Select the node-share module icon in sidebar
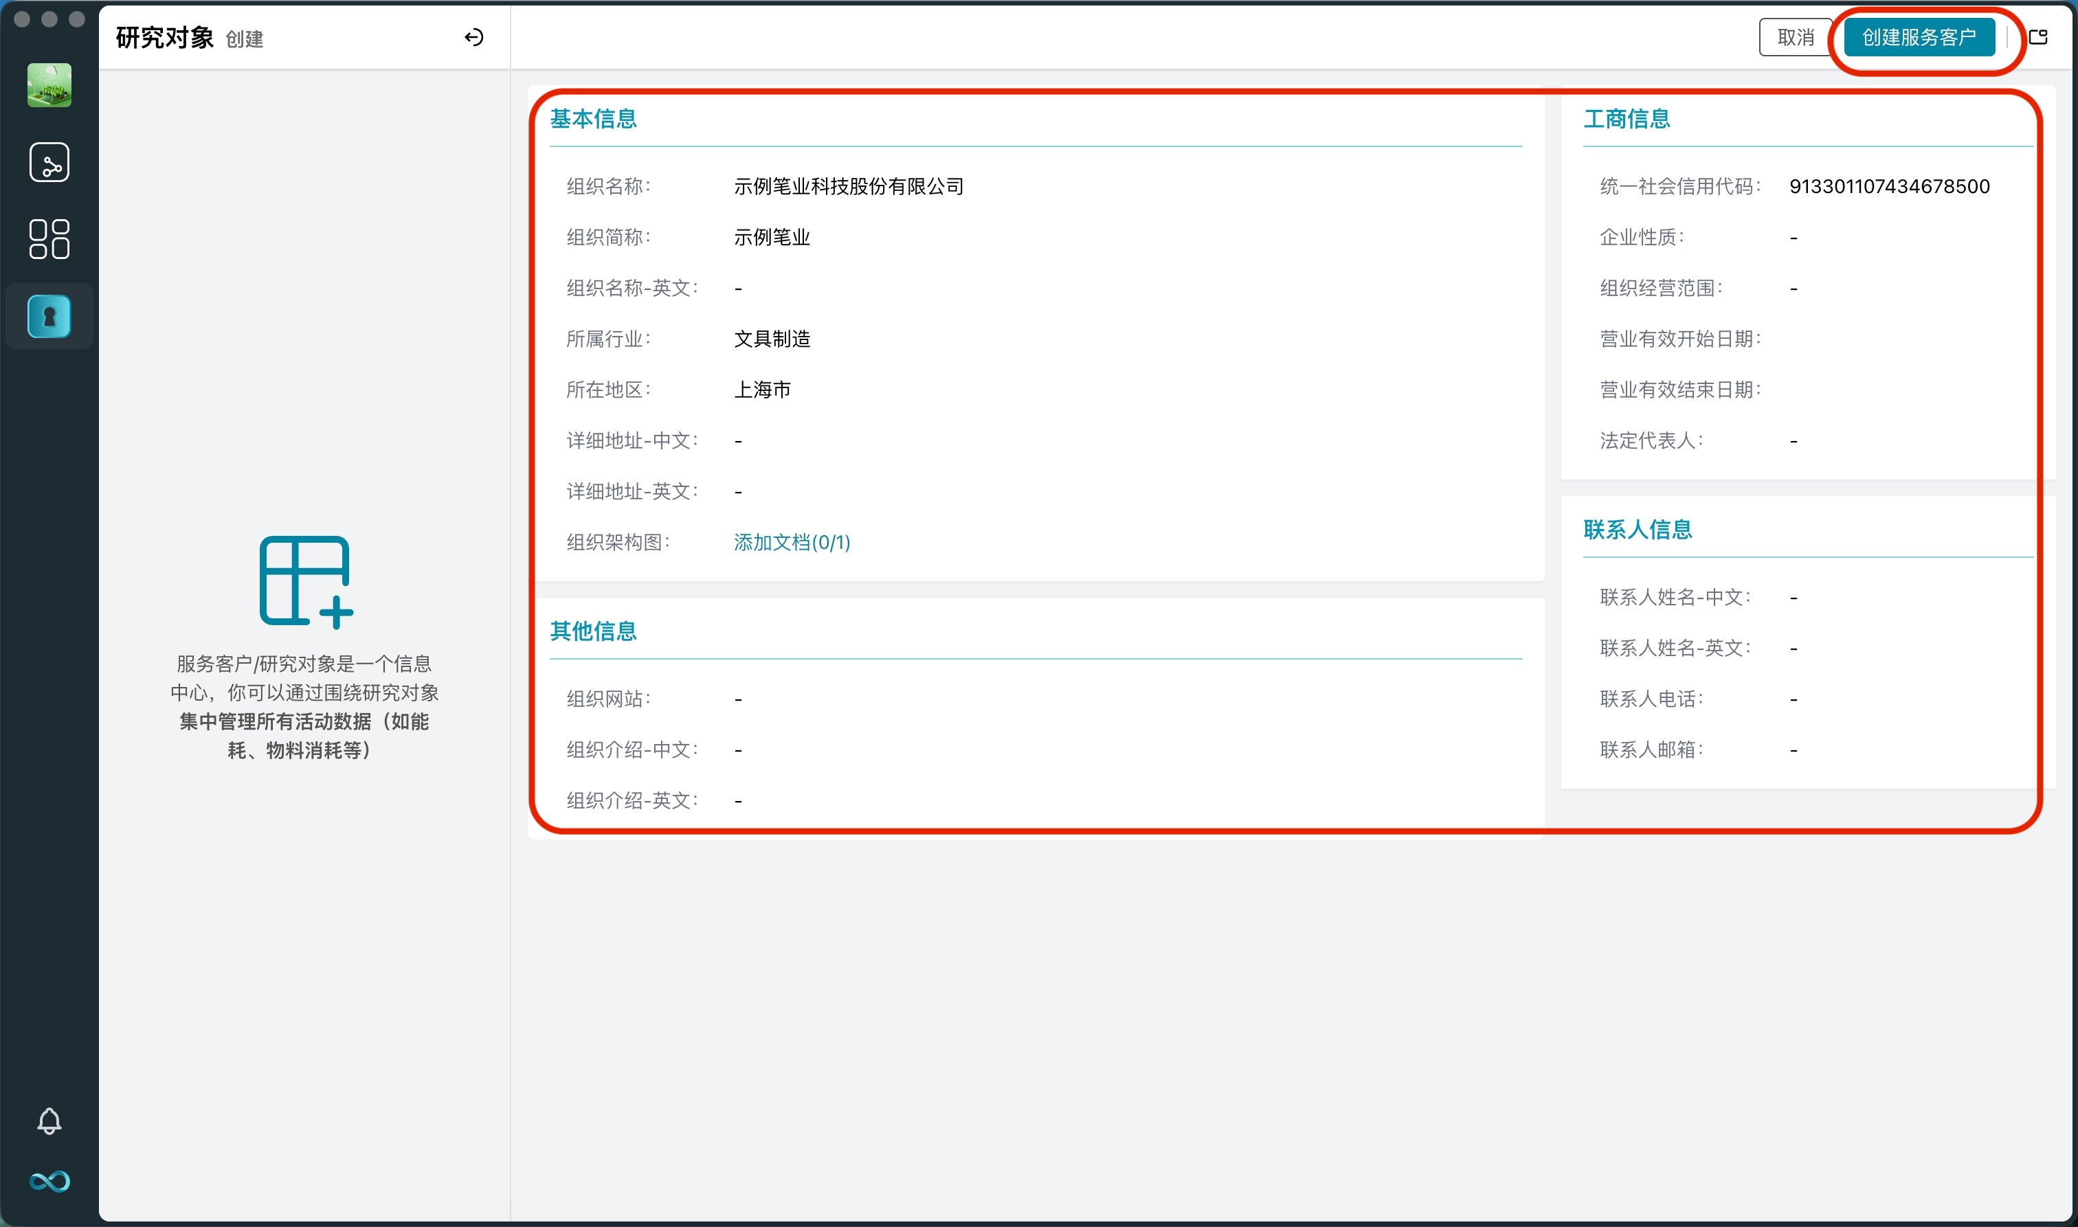The height and width of the screenshot is (1227, 2078). pyautogui.click(x=49, y=162)
